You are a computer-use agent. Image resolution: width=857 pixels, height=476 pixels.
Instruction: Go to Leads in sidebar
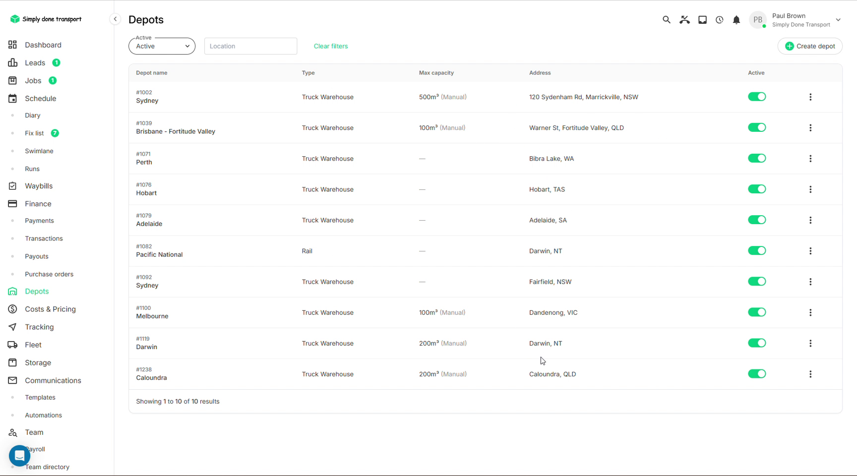(x=35, y=62)
